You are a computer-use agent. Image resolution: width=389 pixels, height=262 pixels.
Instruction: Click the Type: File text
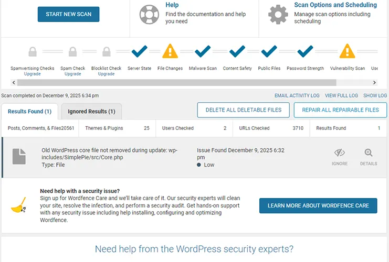point(53,165)
